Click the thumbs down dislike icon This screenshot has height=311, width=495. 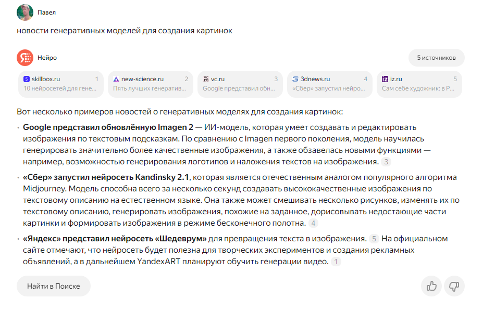454,286
